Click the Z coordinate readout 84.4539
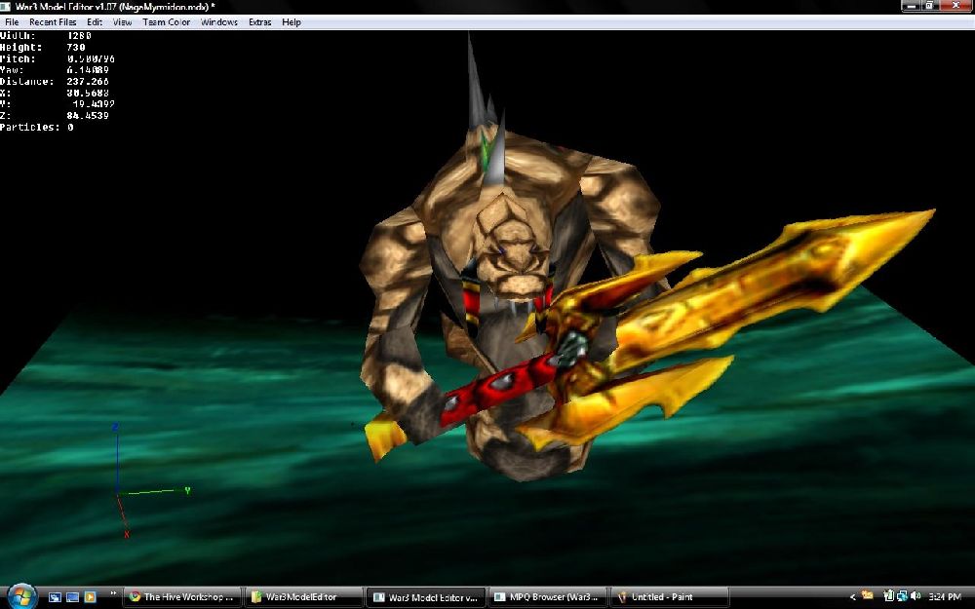 pyautogui.click(x=55, y=116)
